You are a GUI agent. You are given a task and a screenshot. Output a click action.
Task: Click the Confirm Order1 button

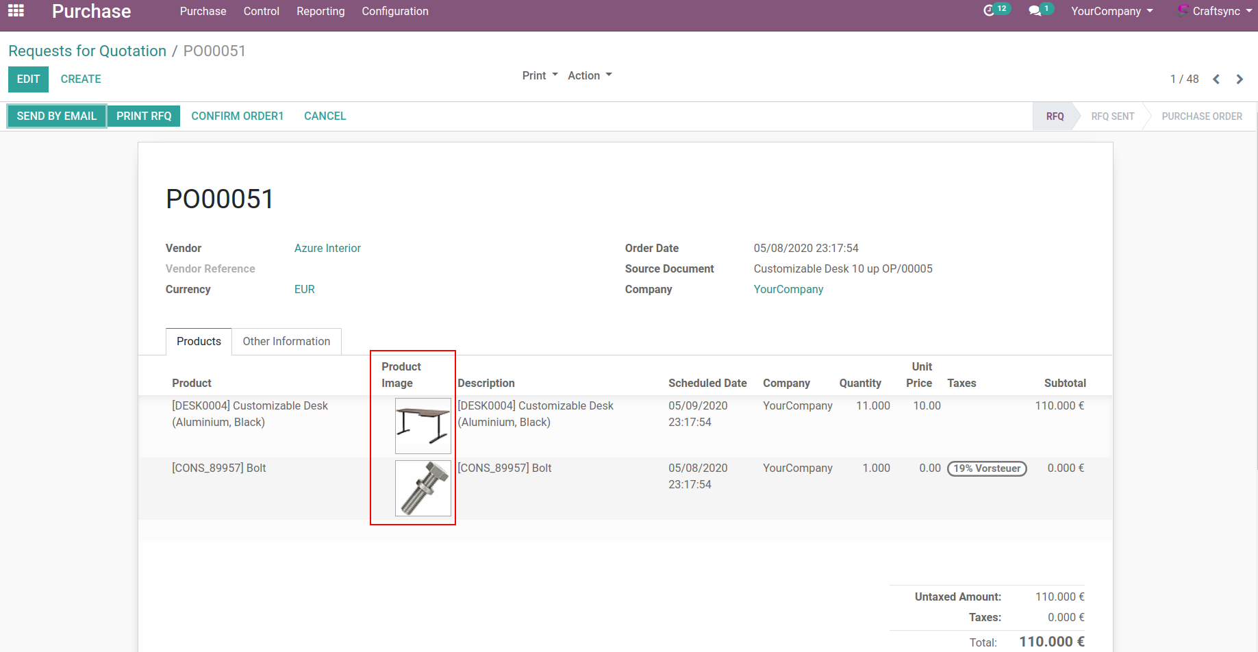(x=237, y=116)
